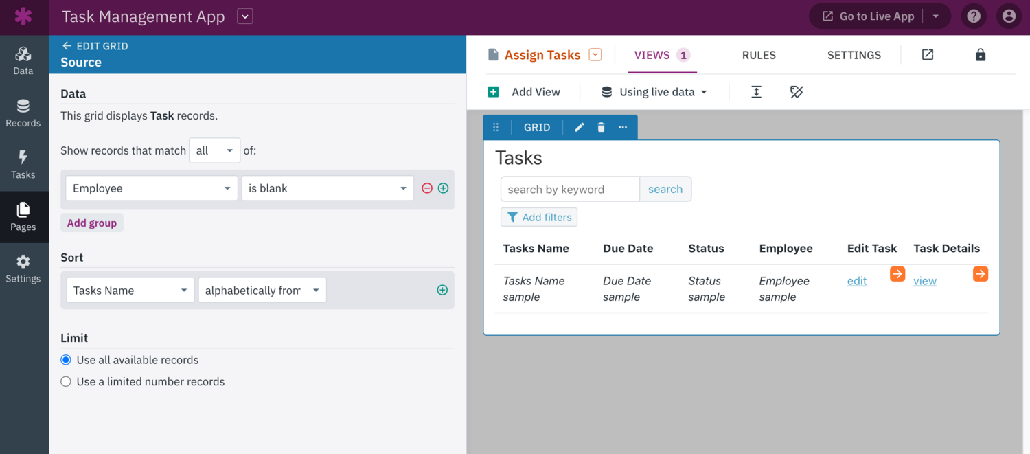Click the 'Add group' button
1030x454 pixels.
click(92, 223)
